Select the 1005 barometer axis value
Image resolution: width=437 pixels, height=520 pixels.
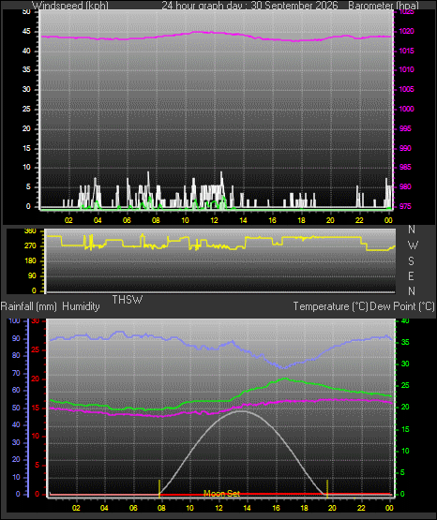pyautogui.click(x=406, y=89)
